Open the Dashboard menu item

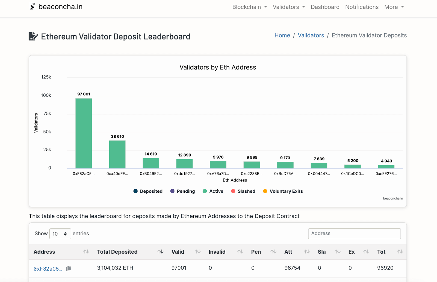coord(325,7)
